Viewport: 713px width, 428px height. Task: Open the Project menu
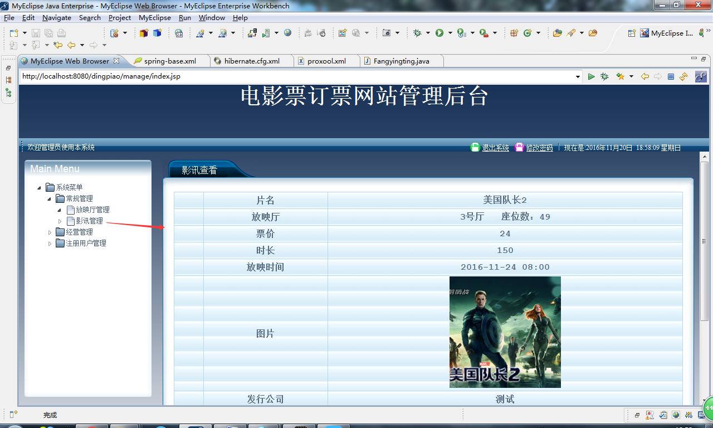tap(120, 18)
